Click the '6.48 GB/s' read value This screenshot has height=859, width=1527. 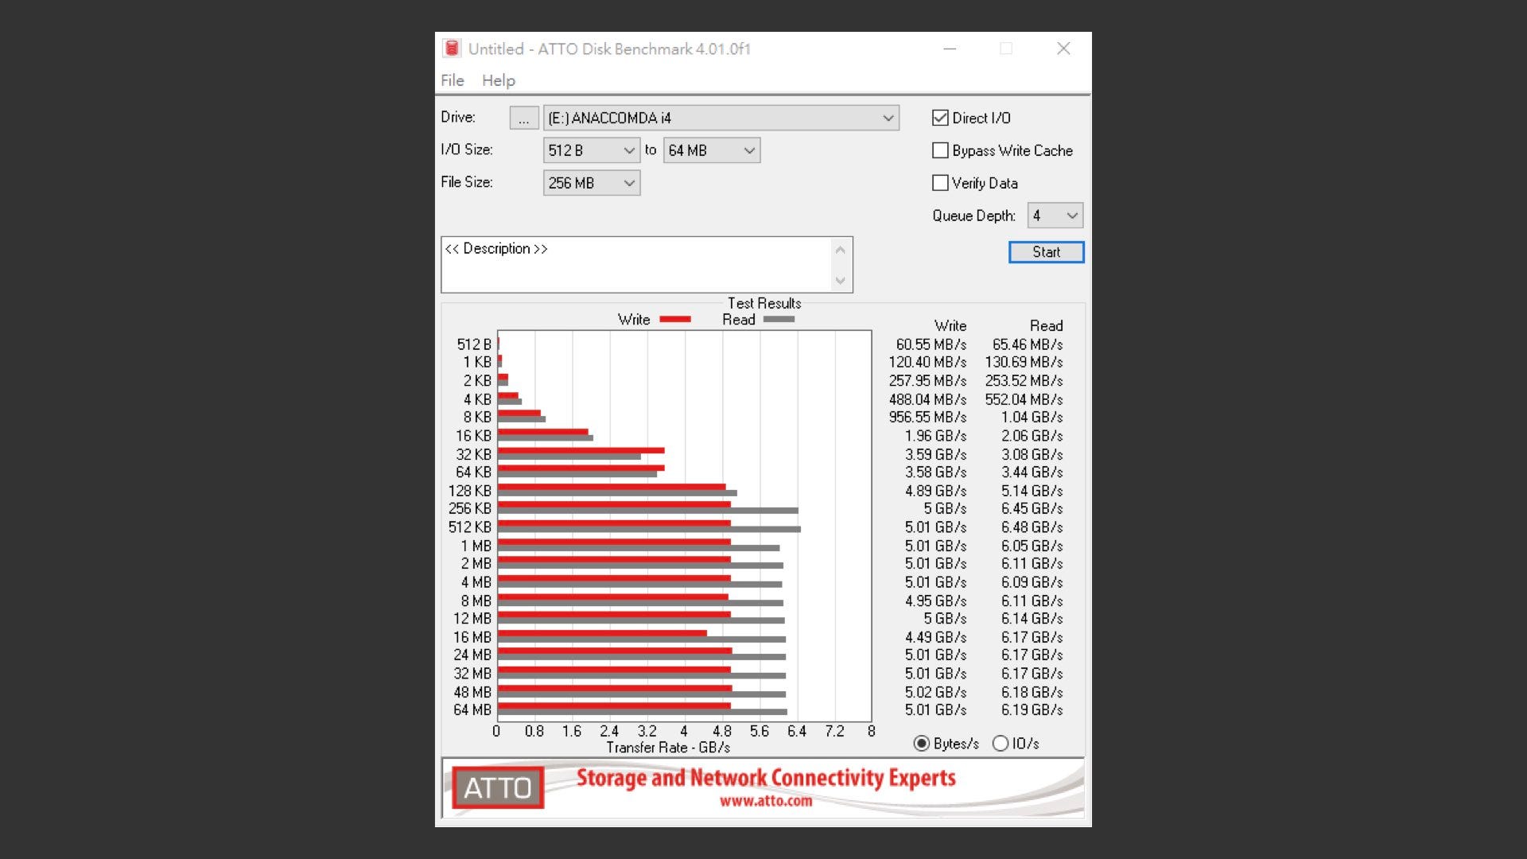[1032, 527]
